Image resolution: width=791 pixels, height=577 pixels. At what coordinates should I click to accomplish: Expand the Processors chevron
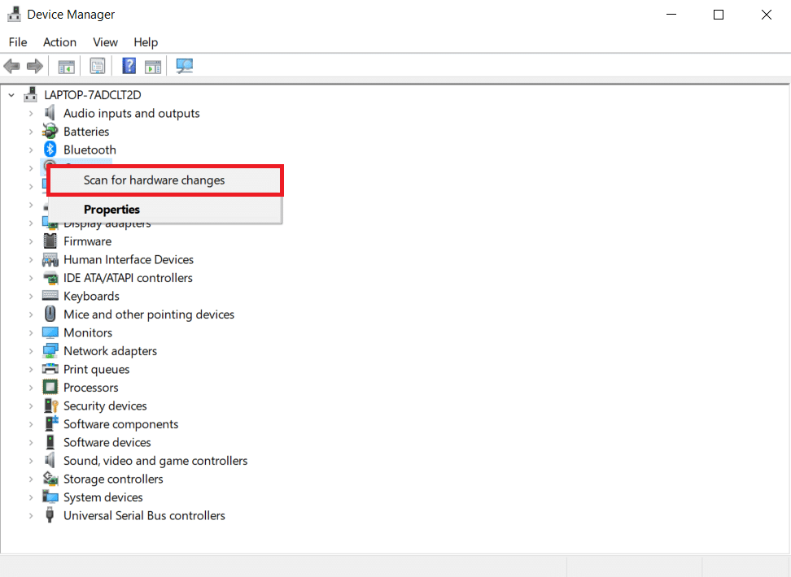(x=31, y=388)
